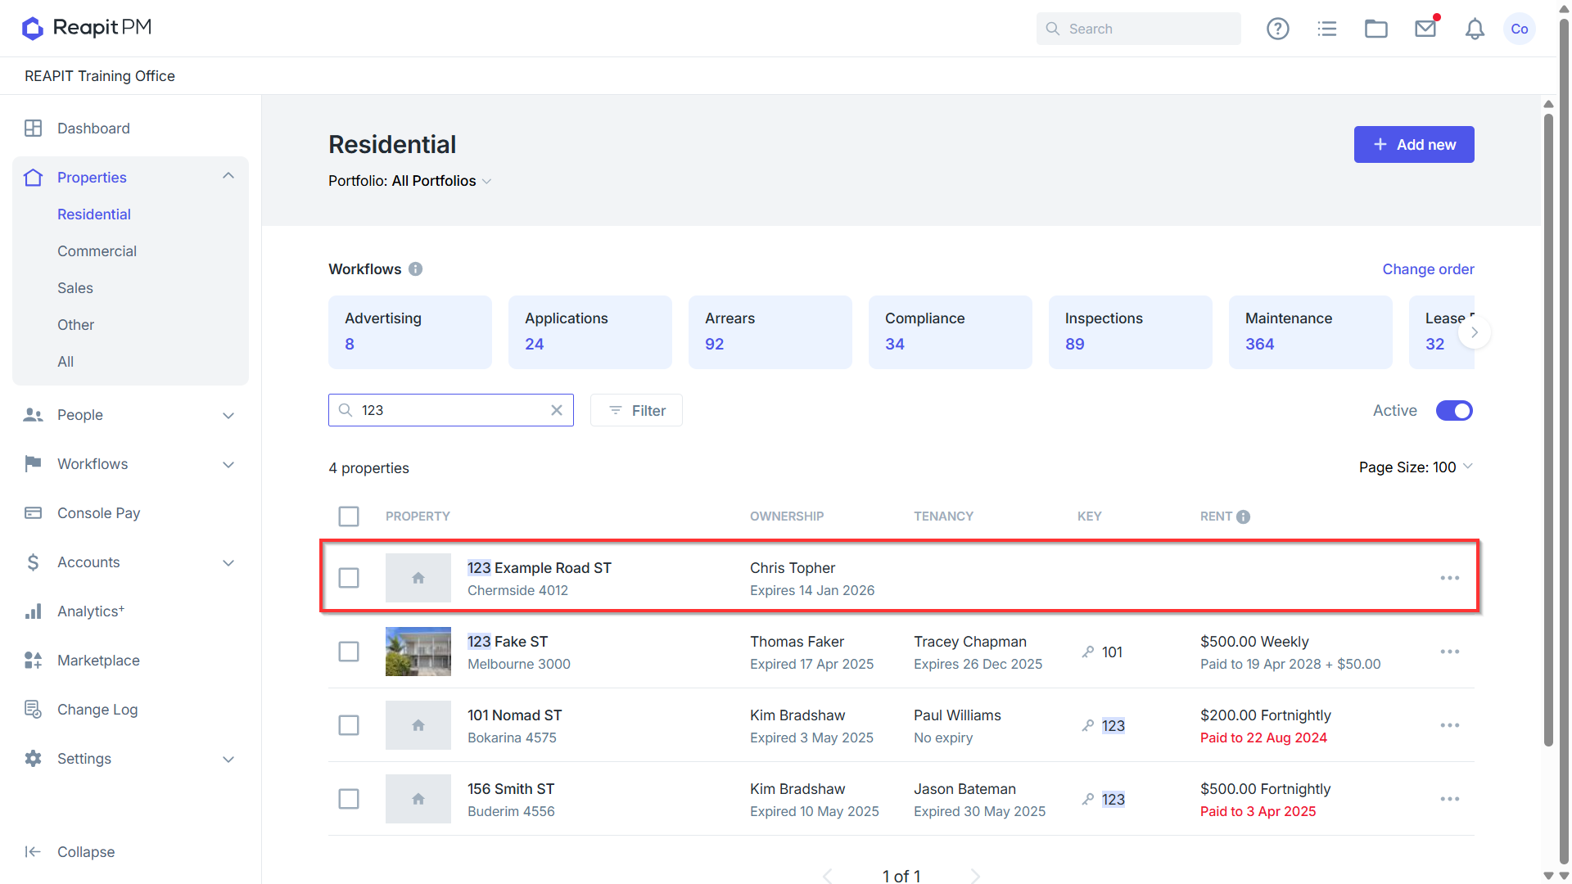Click the Add new button
The image size is (1572, 884).
[x=1414, y=144]
